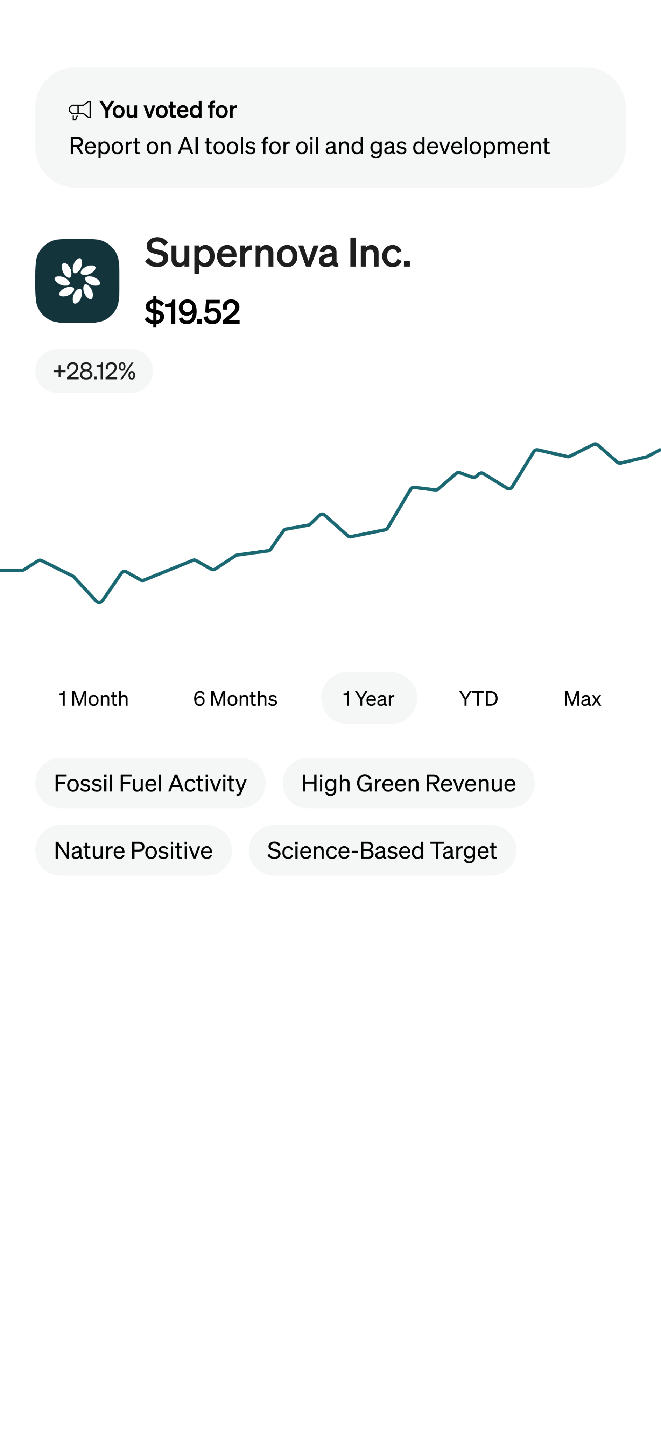Click the +28.12% change badge
661x1433 pixels.
[x=94, y=371]
